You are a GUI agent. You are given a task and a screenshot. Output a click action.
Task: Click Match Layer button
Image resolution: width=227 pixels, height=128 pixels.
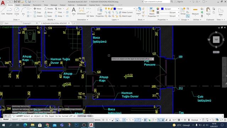click(x=125, y=16)
